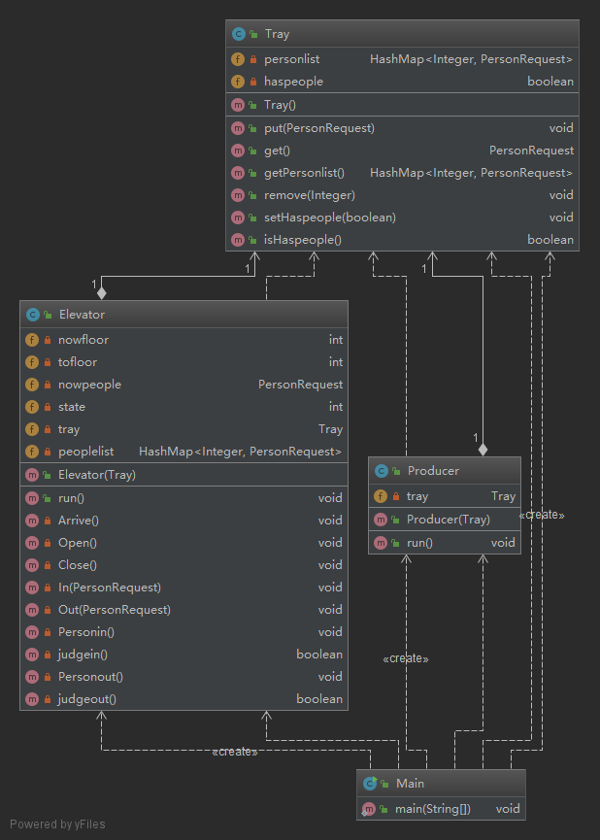Image resolution: width=600 pixels, height=840 pixels.
Task: Click method icon beside Close()
Action: 32,565
